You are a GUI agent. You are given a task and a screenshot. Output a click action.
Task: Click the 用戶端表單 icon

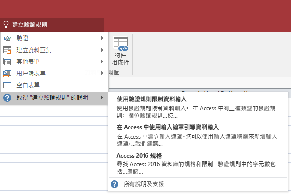pyautogui.click(x=7, y=73)
